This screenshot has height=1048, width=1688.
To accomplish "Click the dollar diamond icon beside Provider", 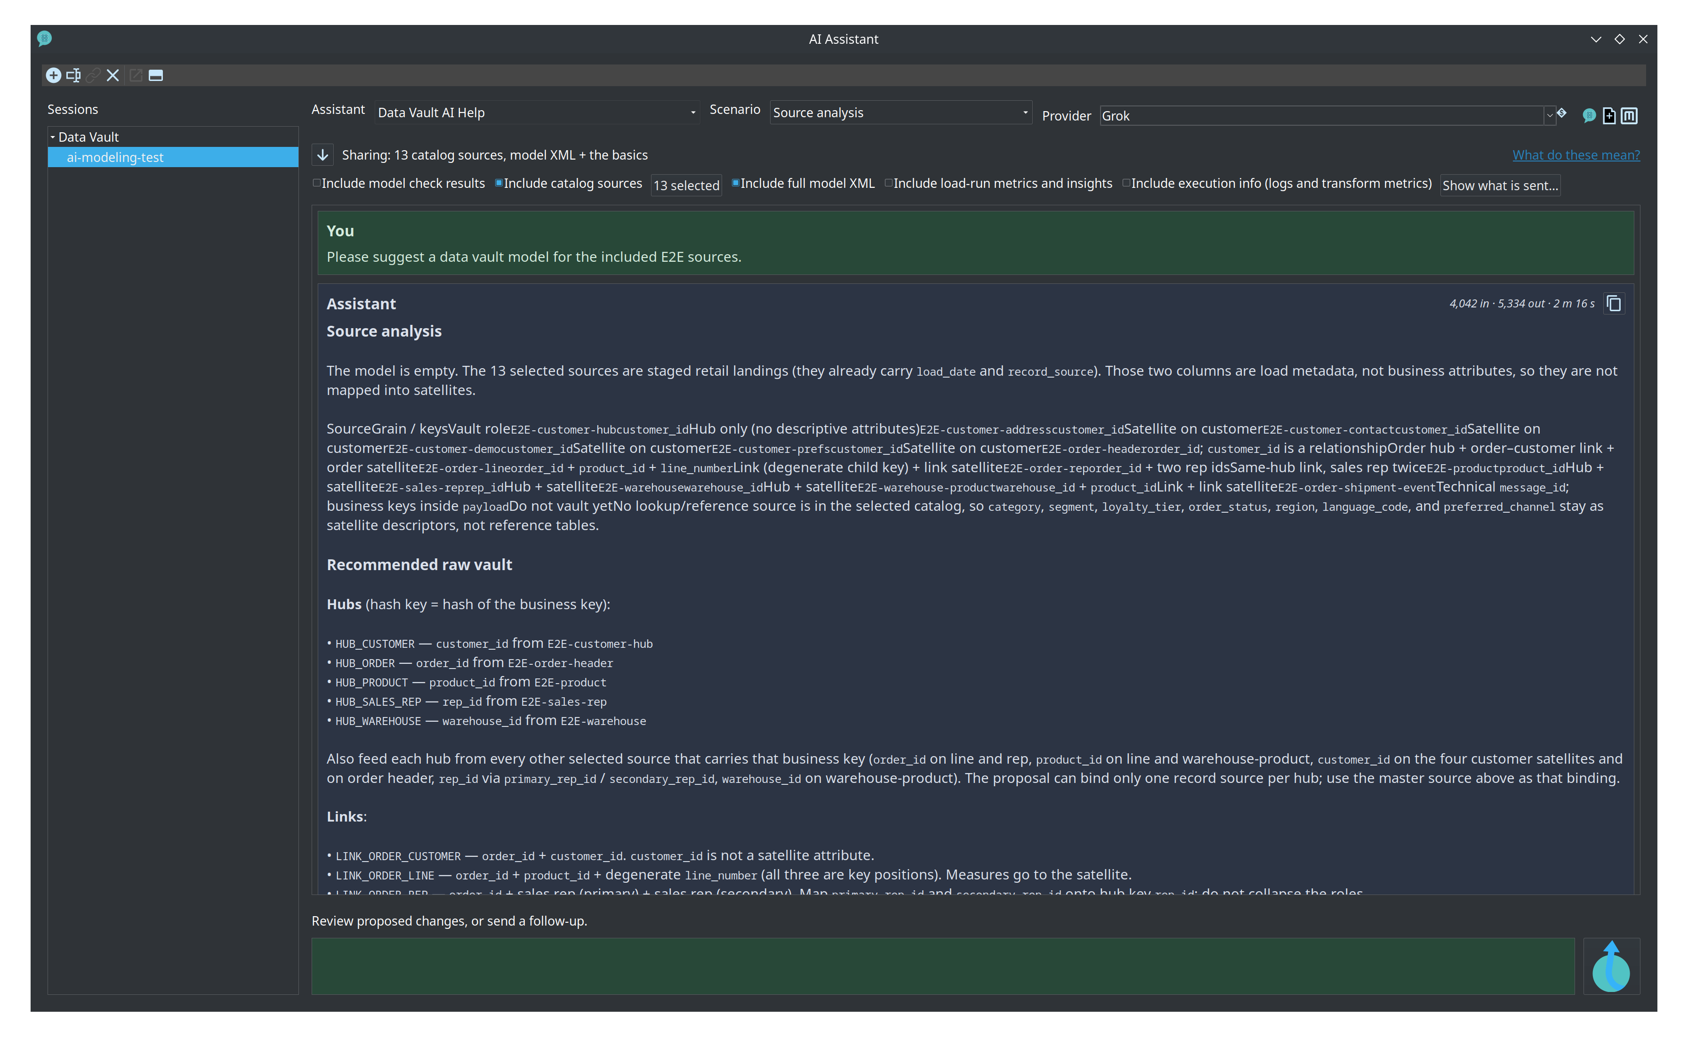I will coord(1562,113).
